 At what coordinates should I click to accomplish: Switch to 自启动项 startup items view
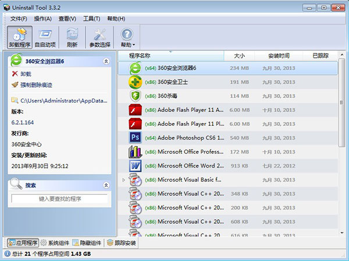coord(45,37)
